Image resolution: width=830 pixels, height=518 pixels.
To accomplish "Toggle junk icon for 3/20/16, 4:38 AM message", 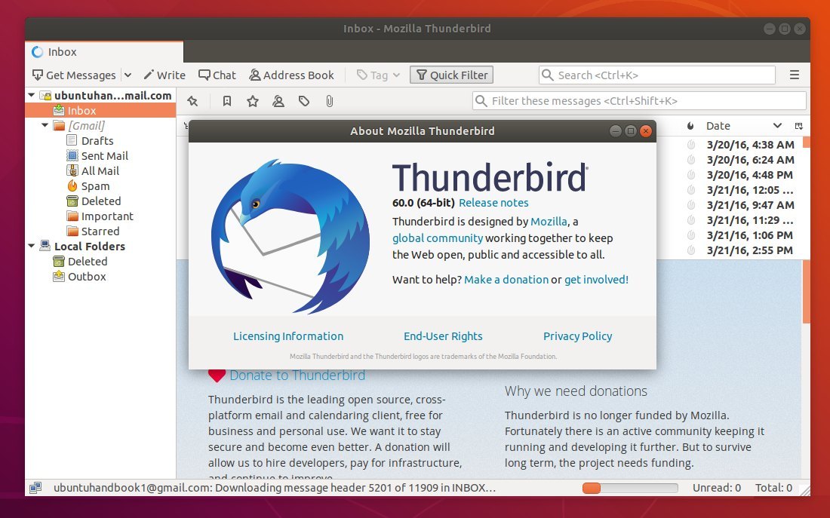I will click(x=690, y=145).
